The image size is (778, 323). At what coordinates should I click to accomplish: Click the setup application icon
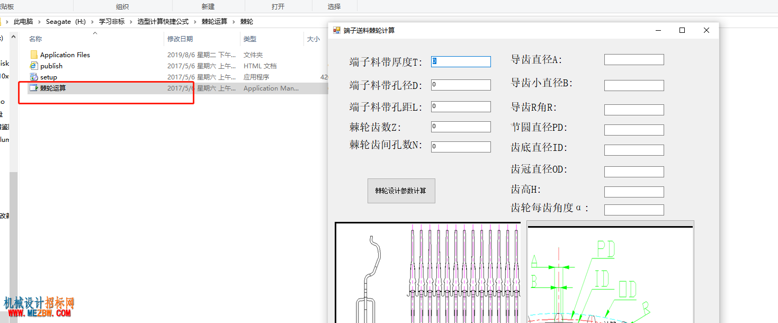[34, 77]
